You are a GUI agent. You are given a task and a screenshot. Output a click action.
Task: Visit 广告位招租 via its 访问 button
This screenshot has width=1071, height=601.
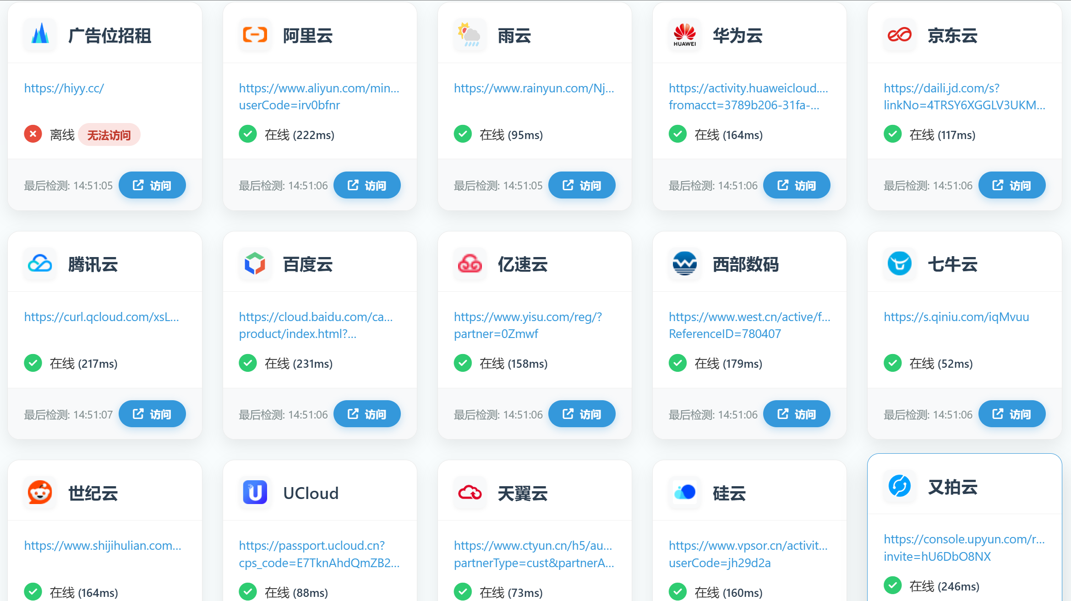152,185
